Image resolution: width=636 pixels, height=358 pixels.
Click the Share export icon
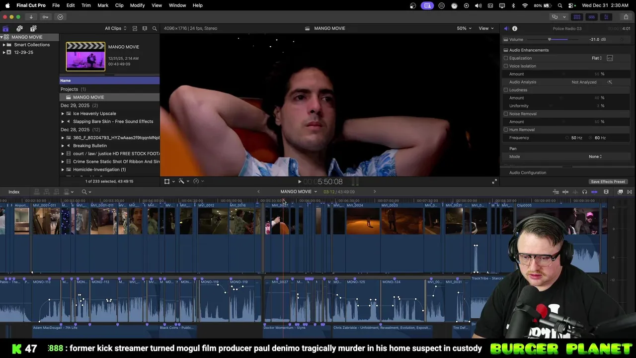pos(626,17)
